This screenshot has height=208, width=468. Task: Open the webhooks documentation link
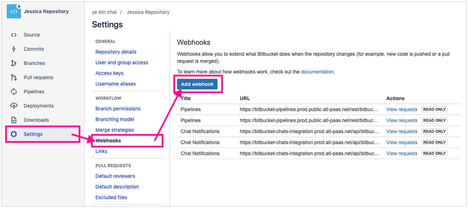click(317, 72)
